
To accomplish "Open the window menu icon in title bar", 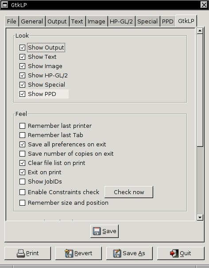I will coord(4,5).
